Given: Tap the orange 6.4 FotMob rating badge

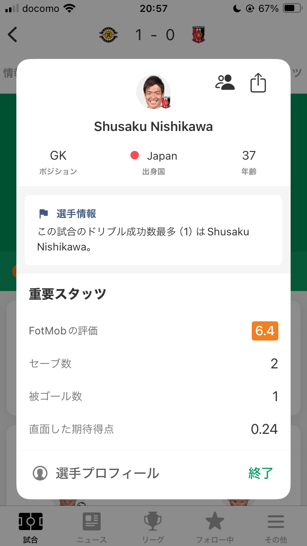Looking at the screenshot, I should pos(265,331).
